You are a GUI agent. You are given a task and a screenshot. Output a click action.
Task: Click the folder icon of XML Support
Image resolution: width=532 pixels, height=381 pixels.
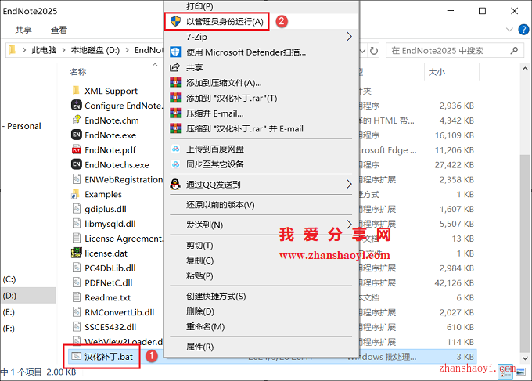(77, 91)
